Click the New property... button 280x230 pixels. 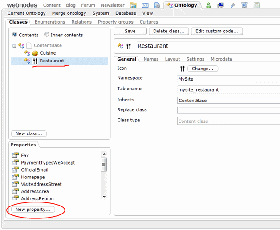click(x=32, y=209)
